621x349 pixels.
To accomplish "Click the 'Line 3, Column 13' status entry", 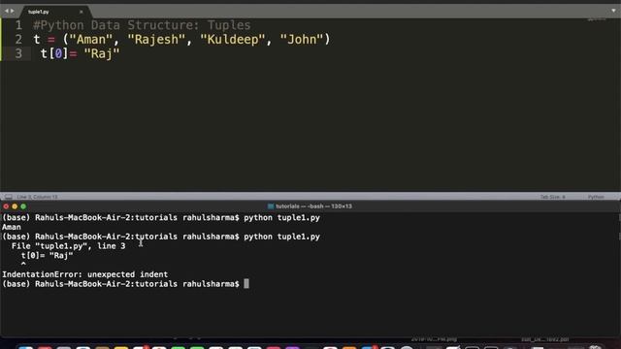I will point(37,197).
